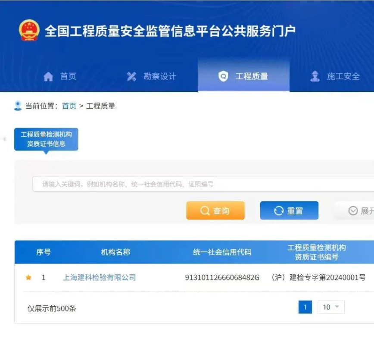
Task: Click the current location person icon
Action: pos(18,106)
